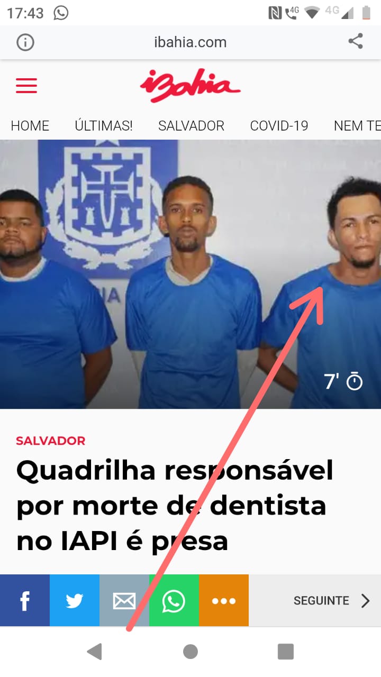Click the ibahia.com address bar
The image size is (381, 677).
point(190,42)
